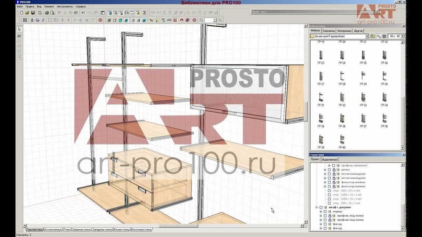Toggle the dimensions icon in toolbar
The image size is (422, 237).
coord(169,20)
